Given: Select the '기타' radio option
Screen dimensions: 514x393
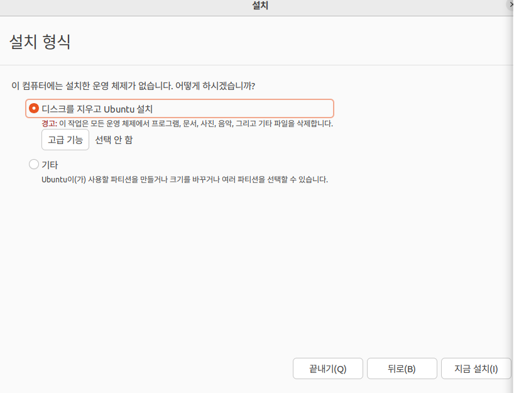Looking at the screenshot, I should point(34,164).
